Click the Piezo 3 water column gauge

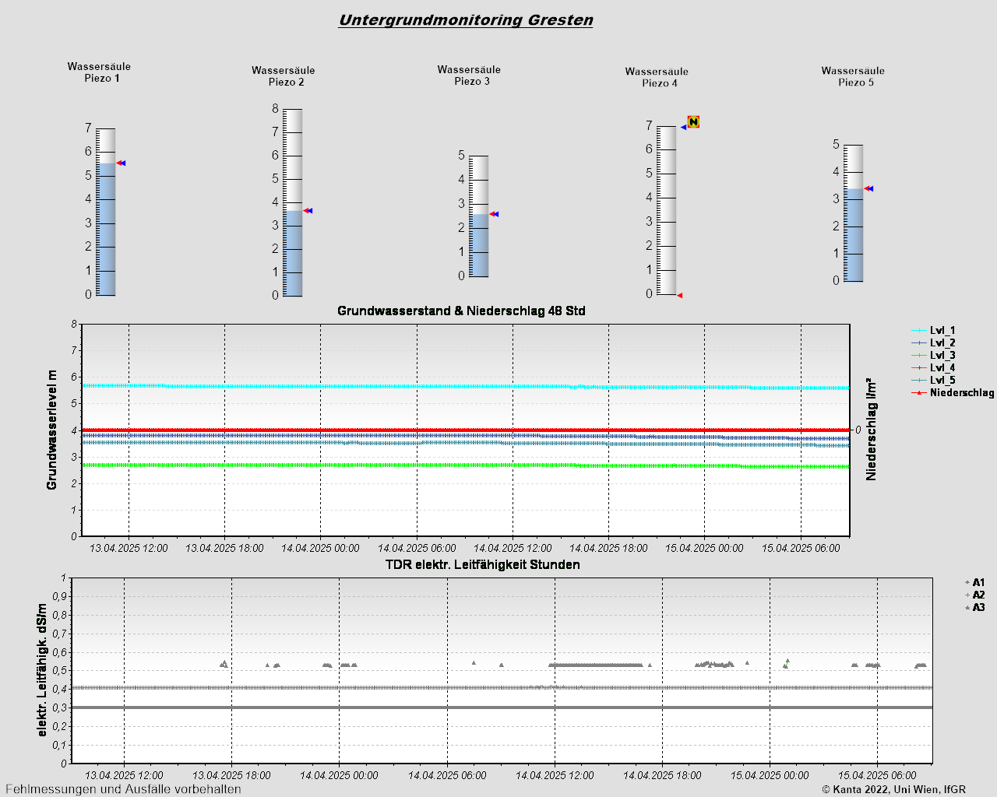tap(479, 216)
